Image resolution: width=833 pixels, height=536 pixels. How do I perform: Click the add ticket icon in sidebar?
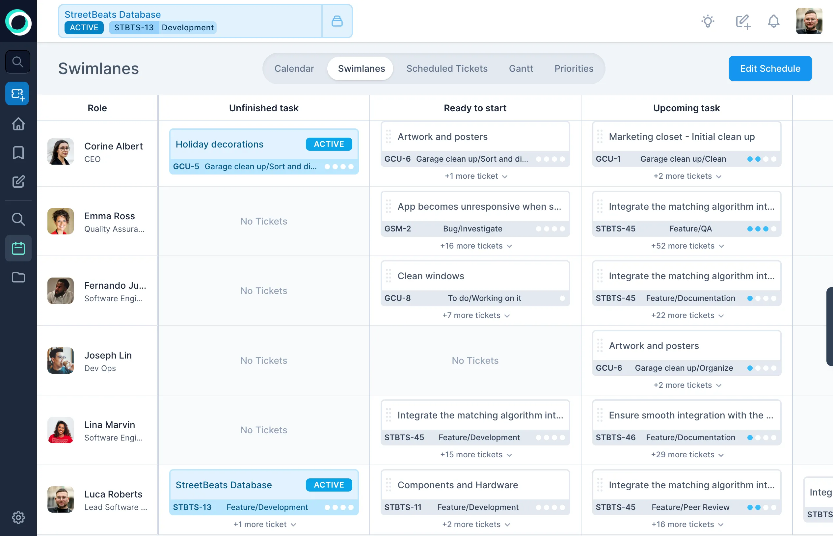pos(17,94)
